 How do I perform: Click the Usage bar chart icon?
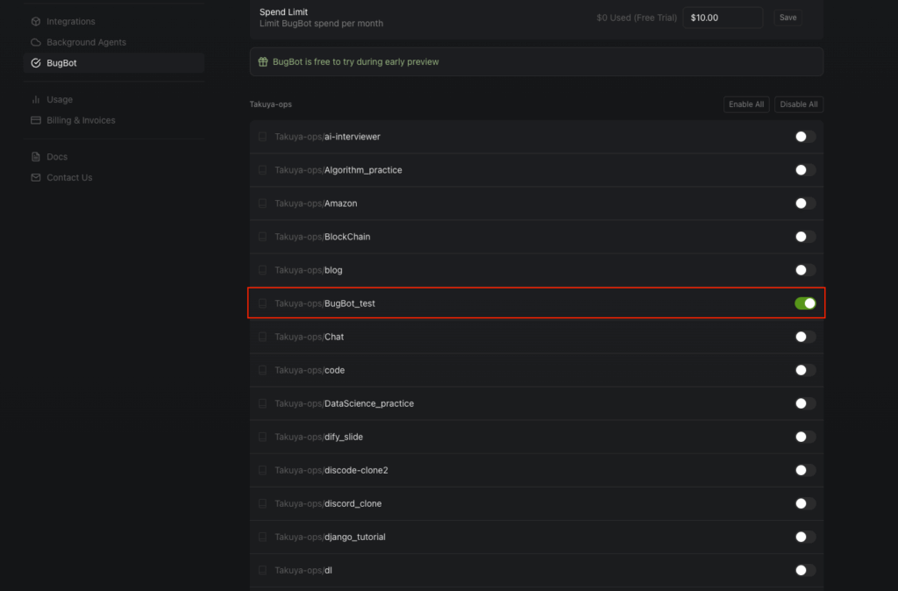point(35,100)
